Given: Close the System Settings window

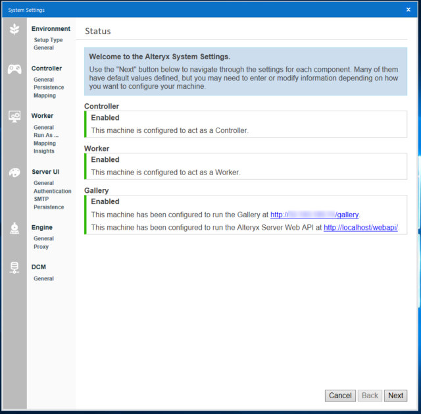Looking at the screenshot, I should click(x=409, y=10).
